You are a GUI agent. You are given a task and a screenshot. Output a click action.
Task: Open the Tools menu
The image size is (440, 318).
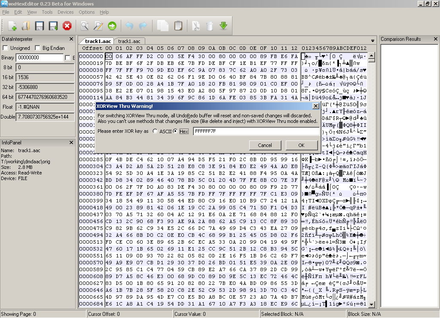(x=47, y=12)
